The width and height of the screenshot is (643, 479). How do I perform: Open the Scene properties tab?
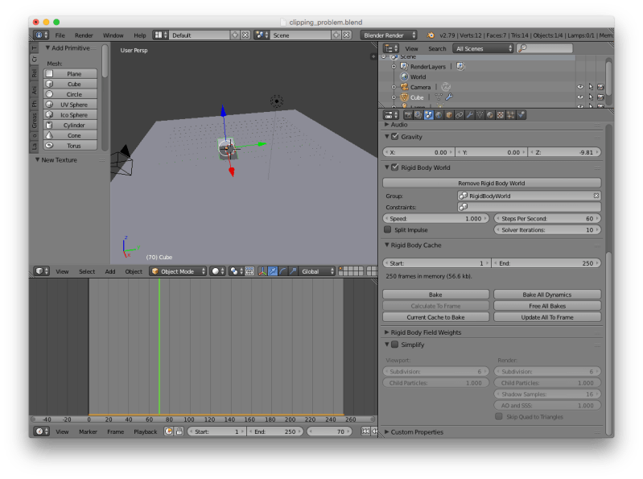click(x=428, y=115)
